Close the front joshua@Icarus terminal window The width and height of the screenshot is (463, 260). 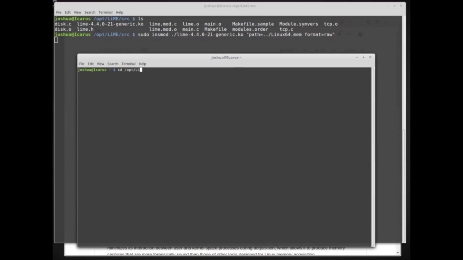coord(370,57)
